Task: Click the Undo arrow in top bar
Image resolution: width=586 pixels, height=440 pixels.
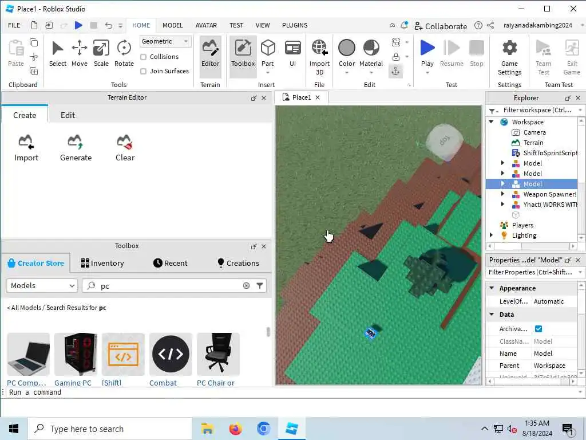Action: pyautogui.click(x=108, y=25)
